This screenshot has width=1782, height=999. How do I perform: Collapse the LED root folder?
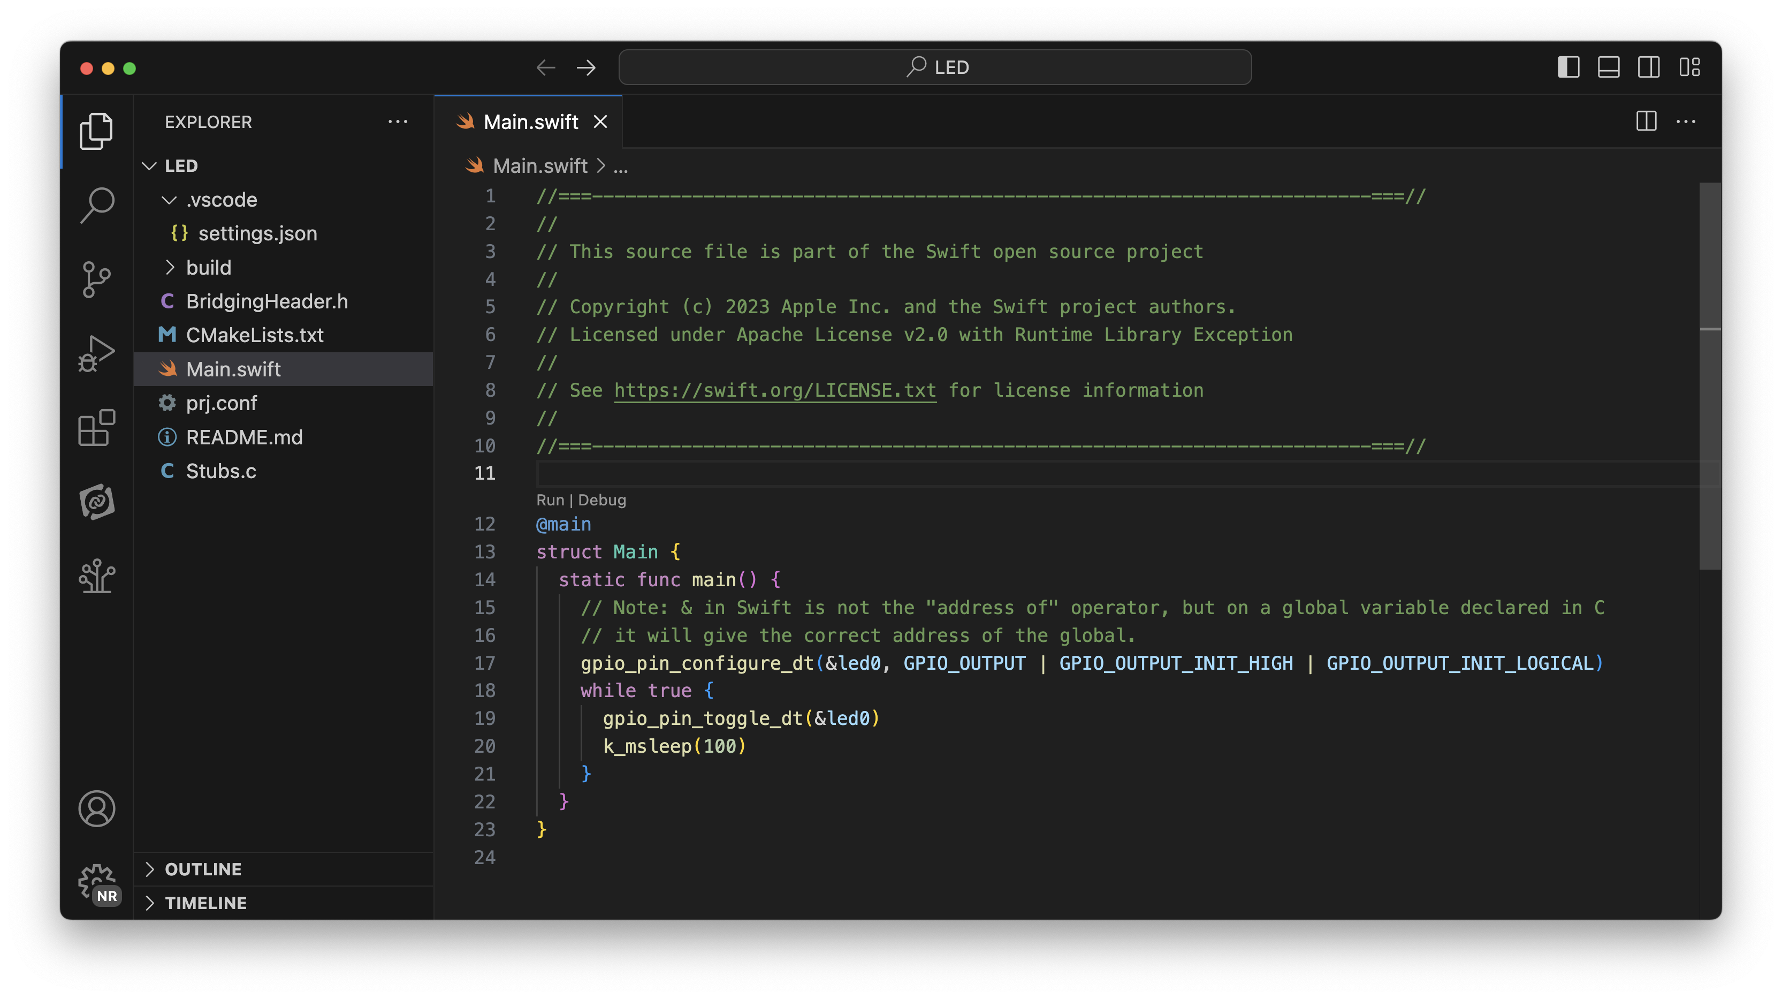(149, 165)
